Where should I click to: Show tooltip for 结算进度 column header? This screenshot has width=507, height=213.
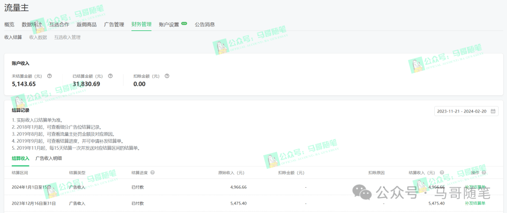tap(153, 173)
